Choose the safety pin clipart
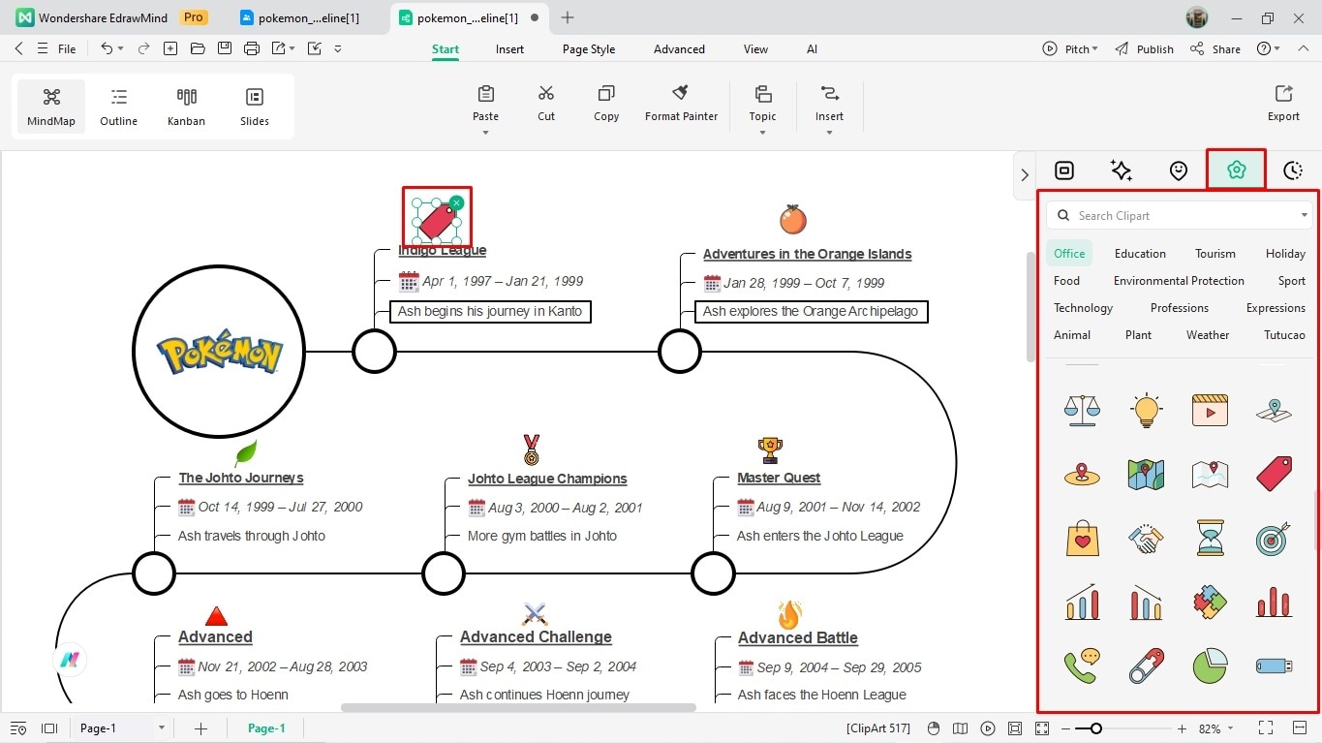The image size is (1322, 743). click(x=1146, y=666)
